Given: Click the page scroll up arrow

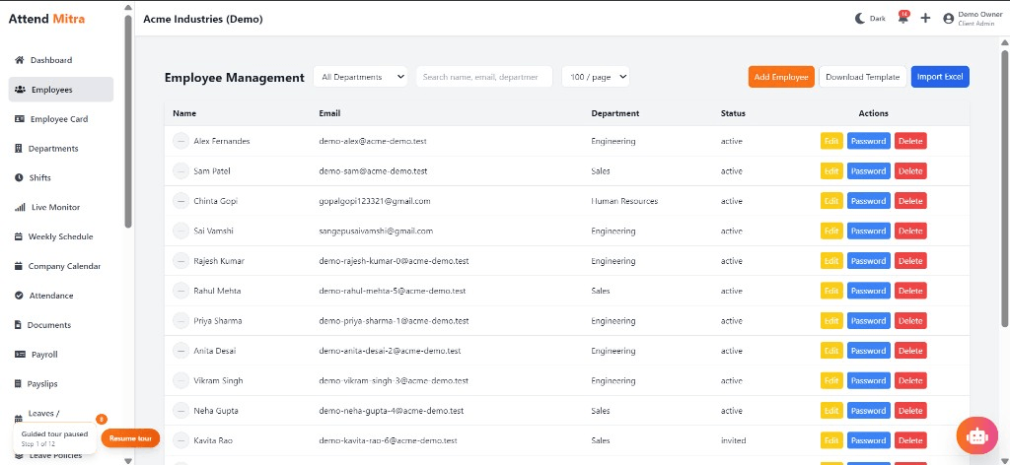Looking at the screenshot, I should coord(1005,42).
